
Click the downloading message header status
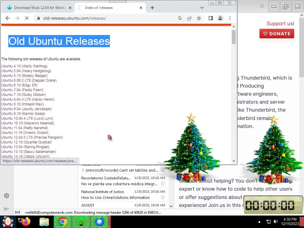point(93,213)
